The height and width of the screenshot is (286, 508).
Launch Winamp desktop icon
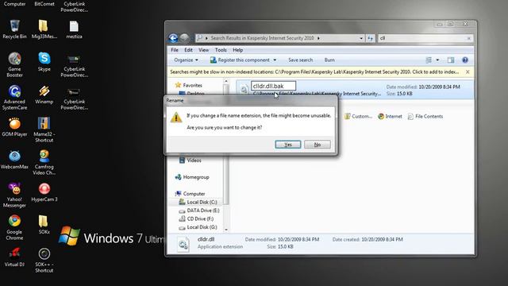44,95
